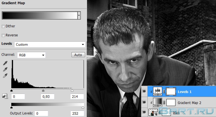Select the Levels 1 layer name
216x117 pixels.
[185, 92]
